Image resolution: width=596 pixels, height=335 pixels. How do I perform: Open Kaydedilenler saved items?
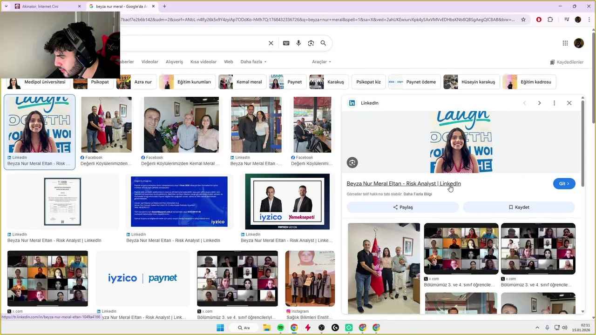coord(567,62)
